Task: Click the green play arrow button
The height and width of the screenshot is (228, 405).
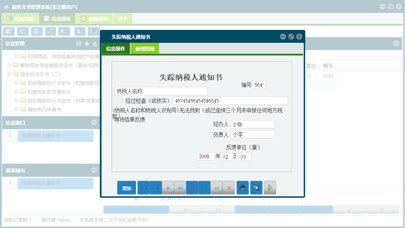Action: 270,188
